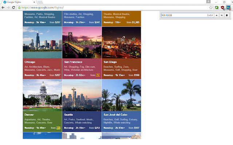Click the blue Re regex search extension
The image size is (233, 145).
pos(228,7)
